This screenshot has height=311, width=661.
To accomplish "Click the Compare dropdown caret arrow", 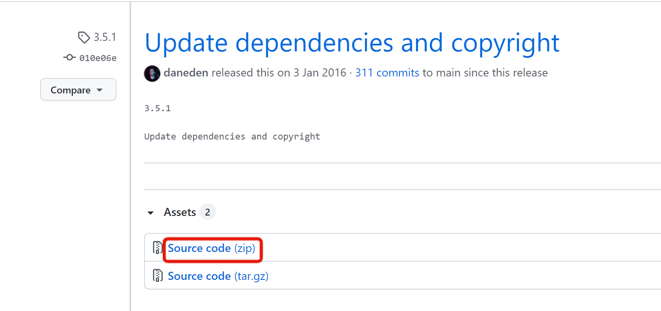I will tap(100, 90).
